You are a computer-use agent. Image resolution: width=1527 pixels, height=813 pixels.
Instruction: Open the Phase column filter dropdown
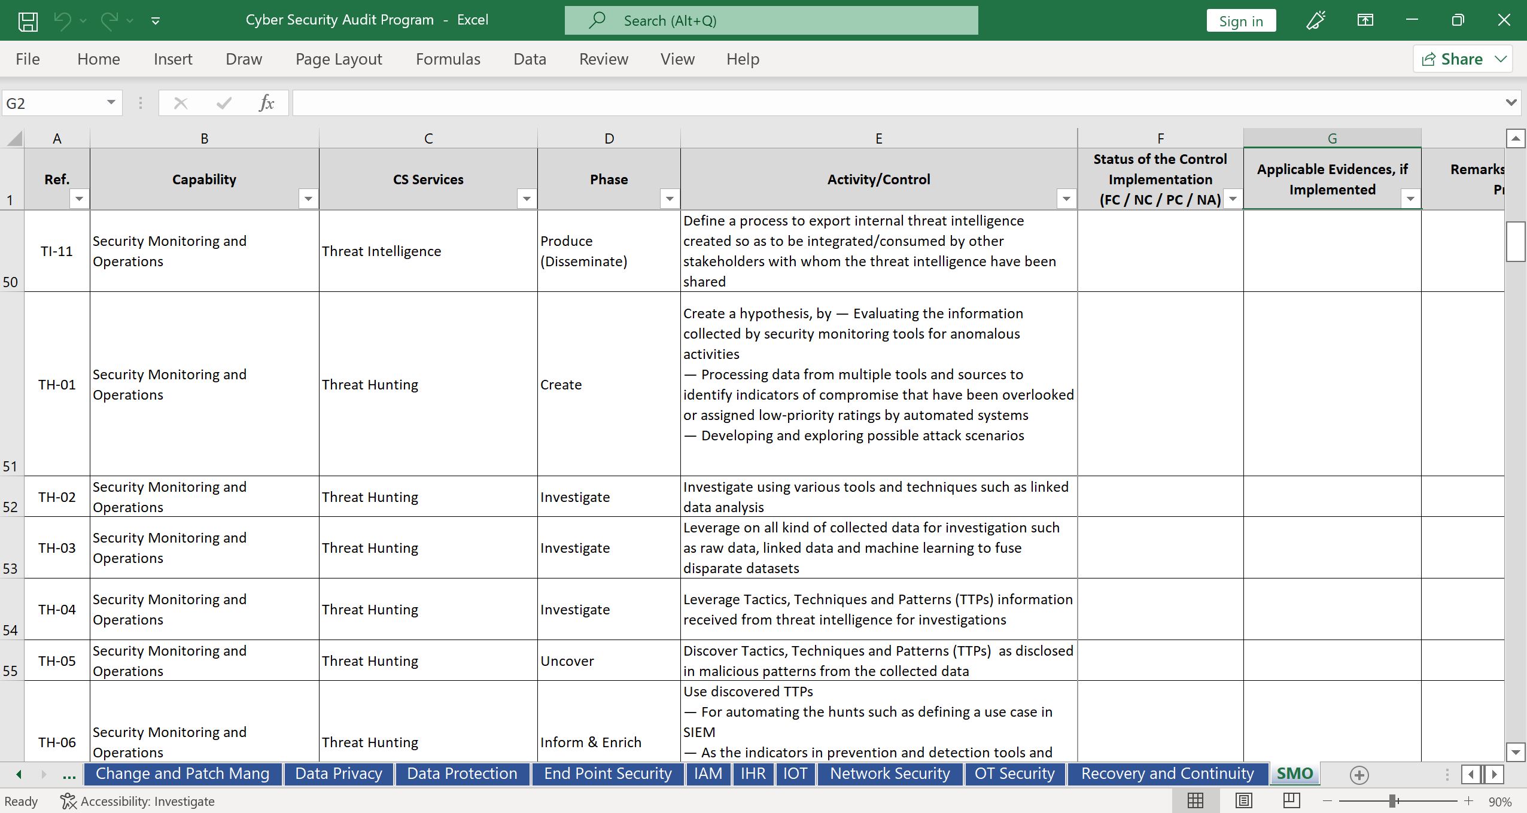pyautogui.click(x=670, y=199)
